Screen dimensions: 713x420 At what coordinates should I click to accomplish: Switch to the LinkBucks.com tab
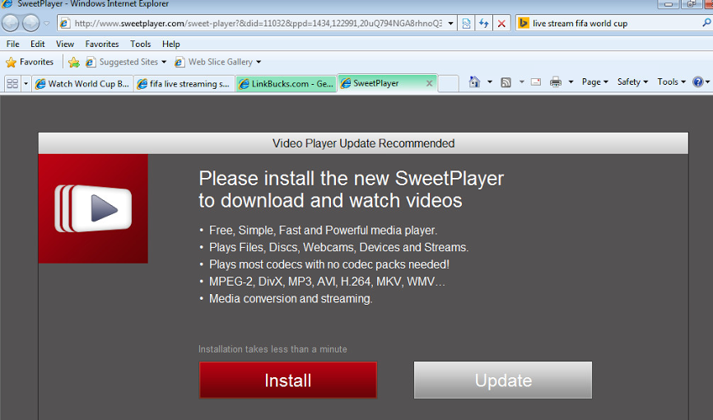(286, 83)
